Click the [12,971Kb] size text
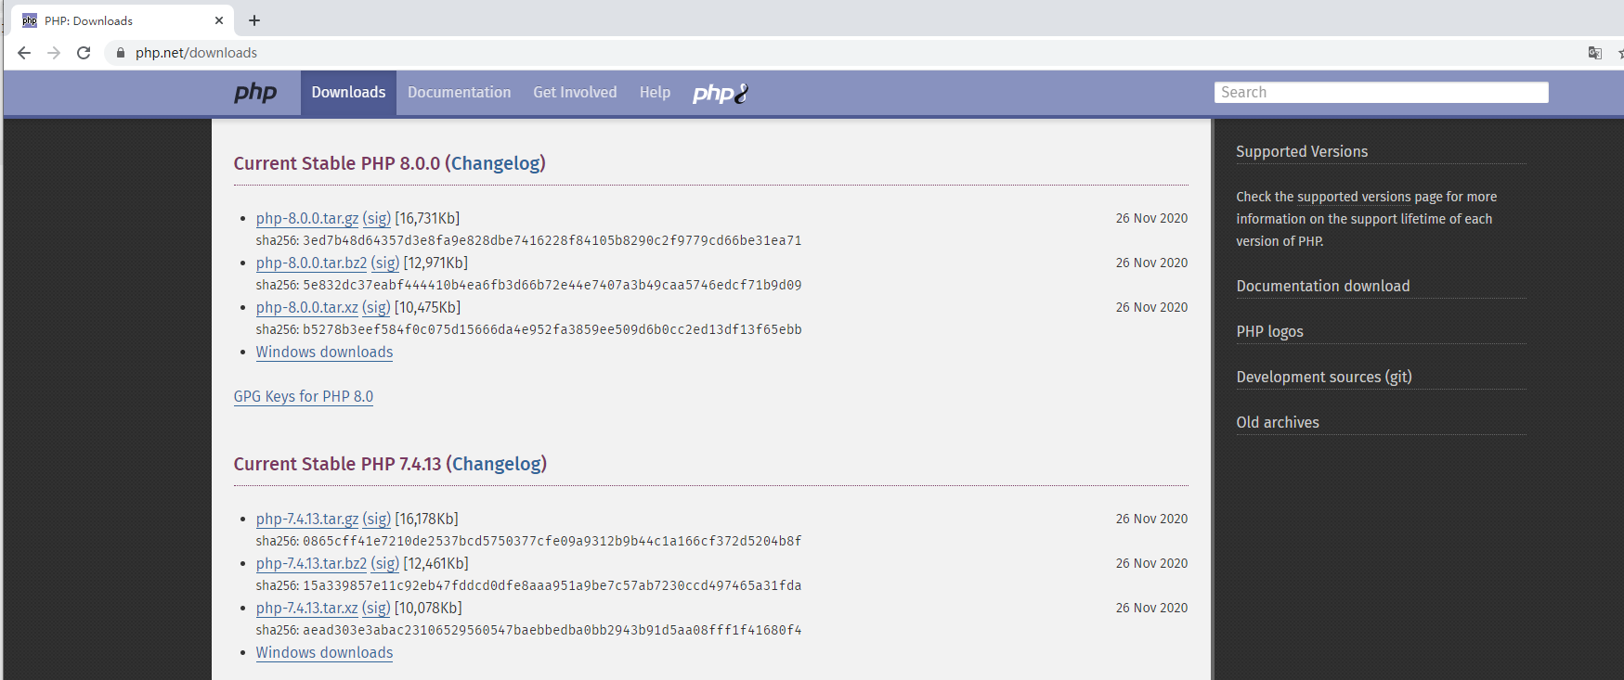The image size is (1624, 680). coord(435,263)
